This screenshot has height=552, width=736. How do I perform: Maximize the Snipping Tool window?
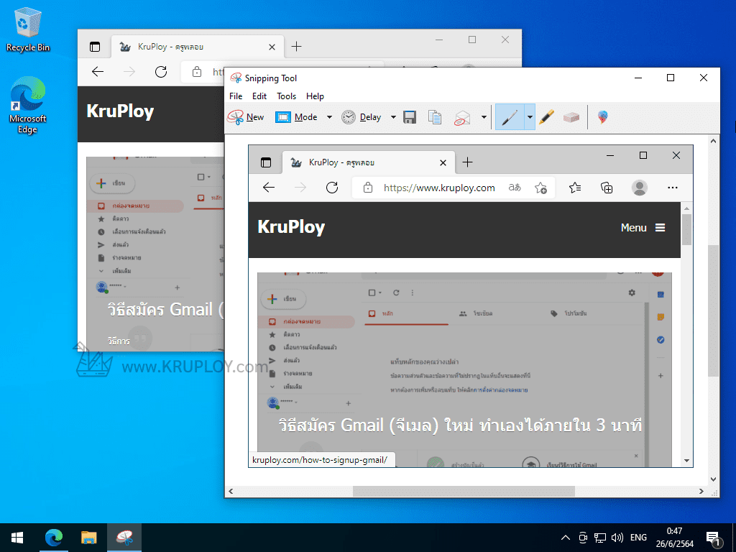click(x=671, y=78)
